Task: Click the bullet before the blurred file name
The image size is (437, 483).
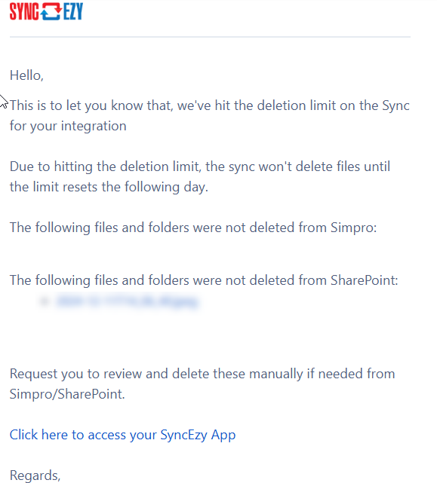Action: pyautogui.click(x=44, y=301)
